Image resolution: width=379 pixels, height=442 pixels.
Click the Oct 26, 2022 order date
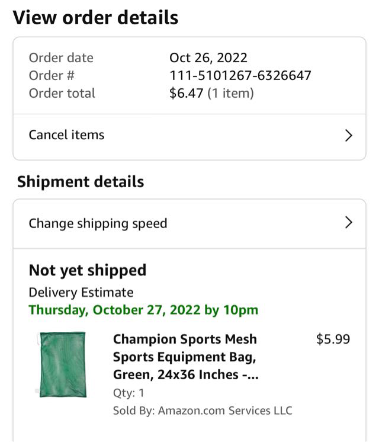(x=208, y=57)
